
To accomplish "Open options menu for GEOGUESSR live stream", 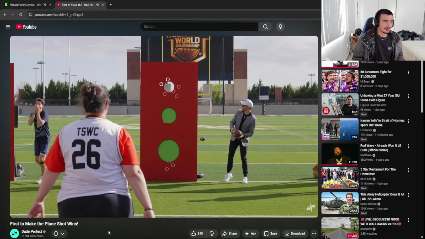I will coord(408,220).
